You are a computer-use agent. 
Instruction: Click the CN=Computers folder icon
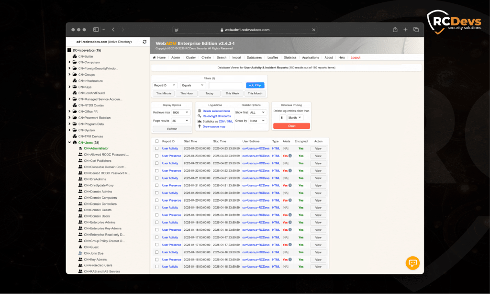[x=75, y=62]
